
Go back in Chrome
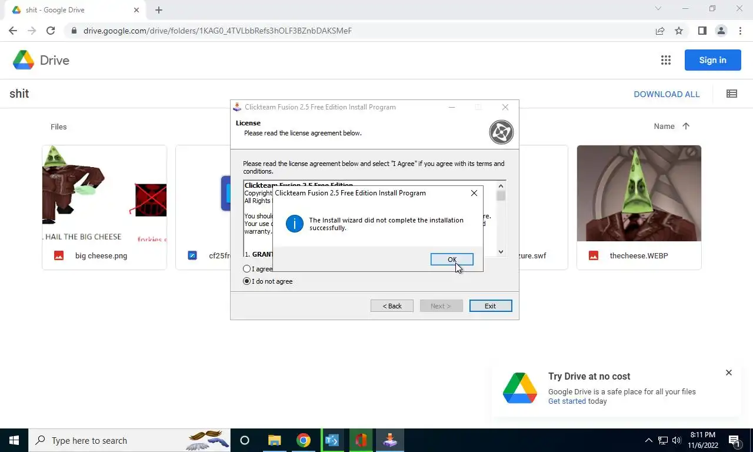(x=13, y=31)
